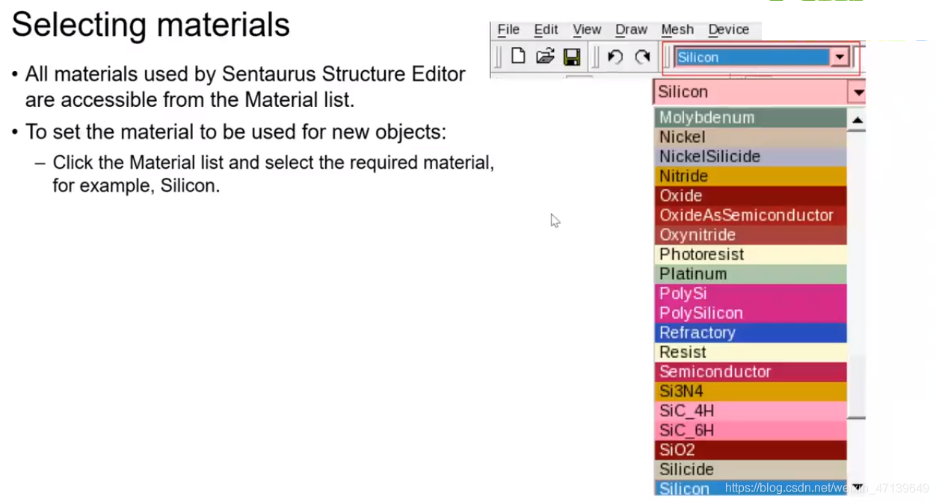
Task: Choose the Oxide entry
Action: tap(751, 195)
